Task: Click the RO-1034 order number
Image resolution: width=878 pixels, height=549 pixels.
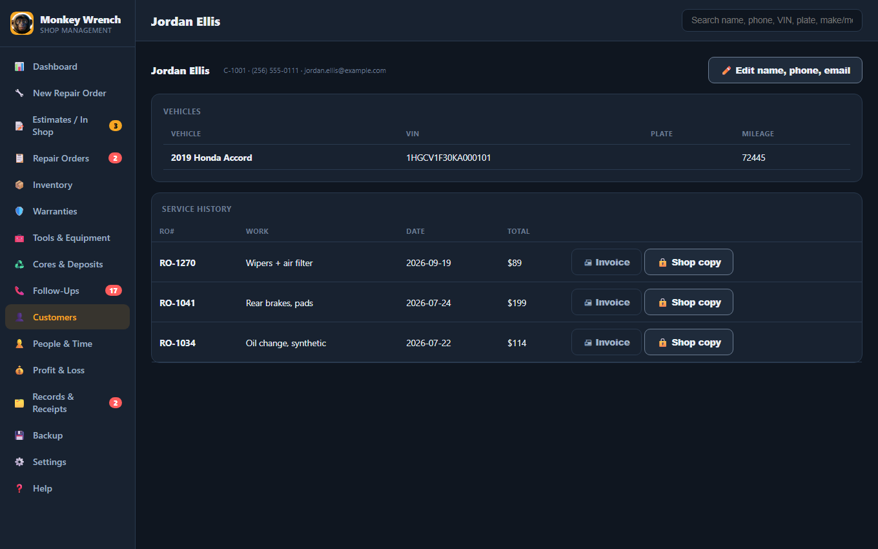Action: pos(178,343)
